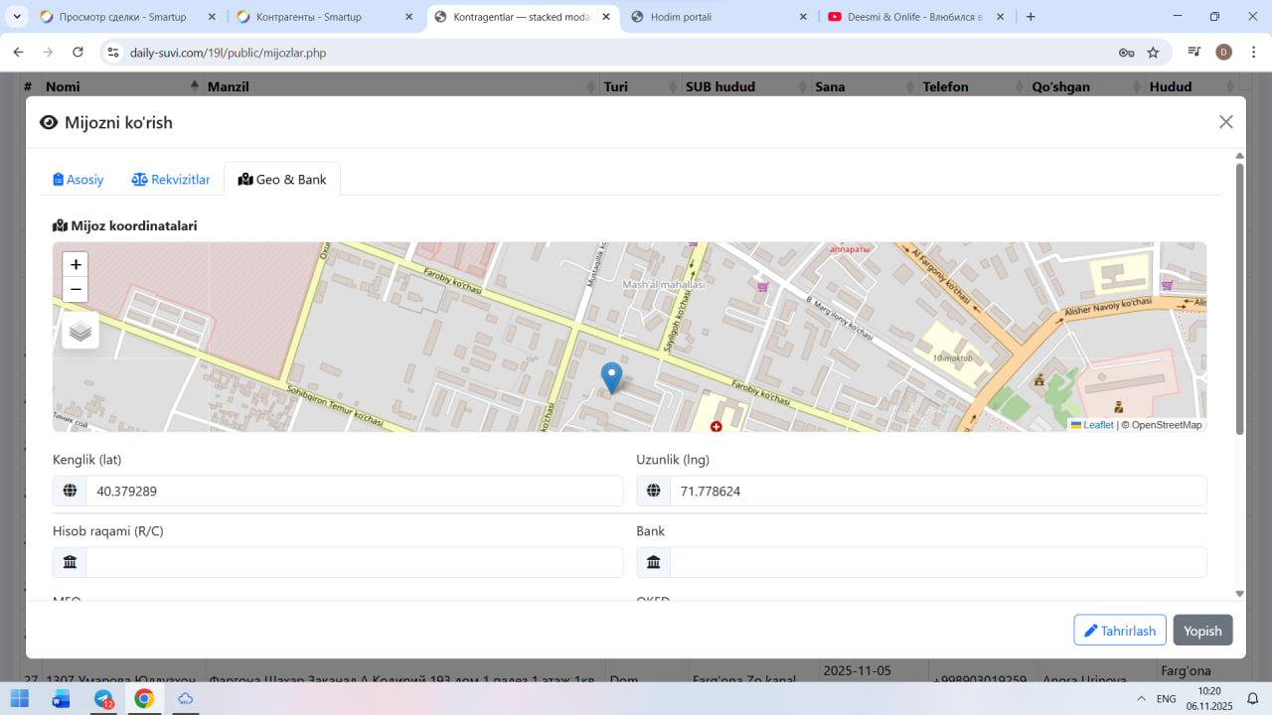Open the Windows Start menu
This screenshot has height=715, width=1272.
click(20, 699)
